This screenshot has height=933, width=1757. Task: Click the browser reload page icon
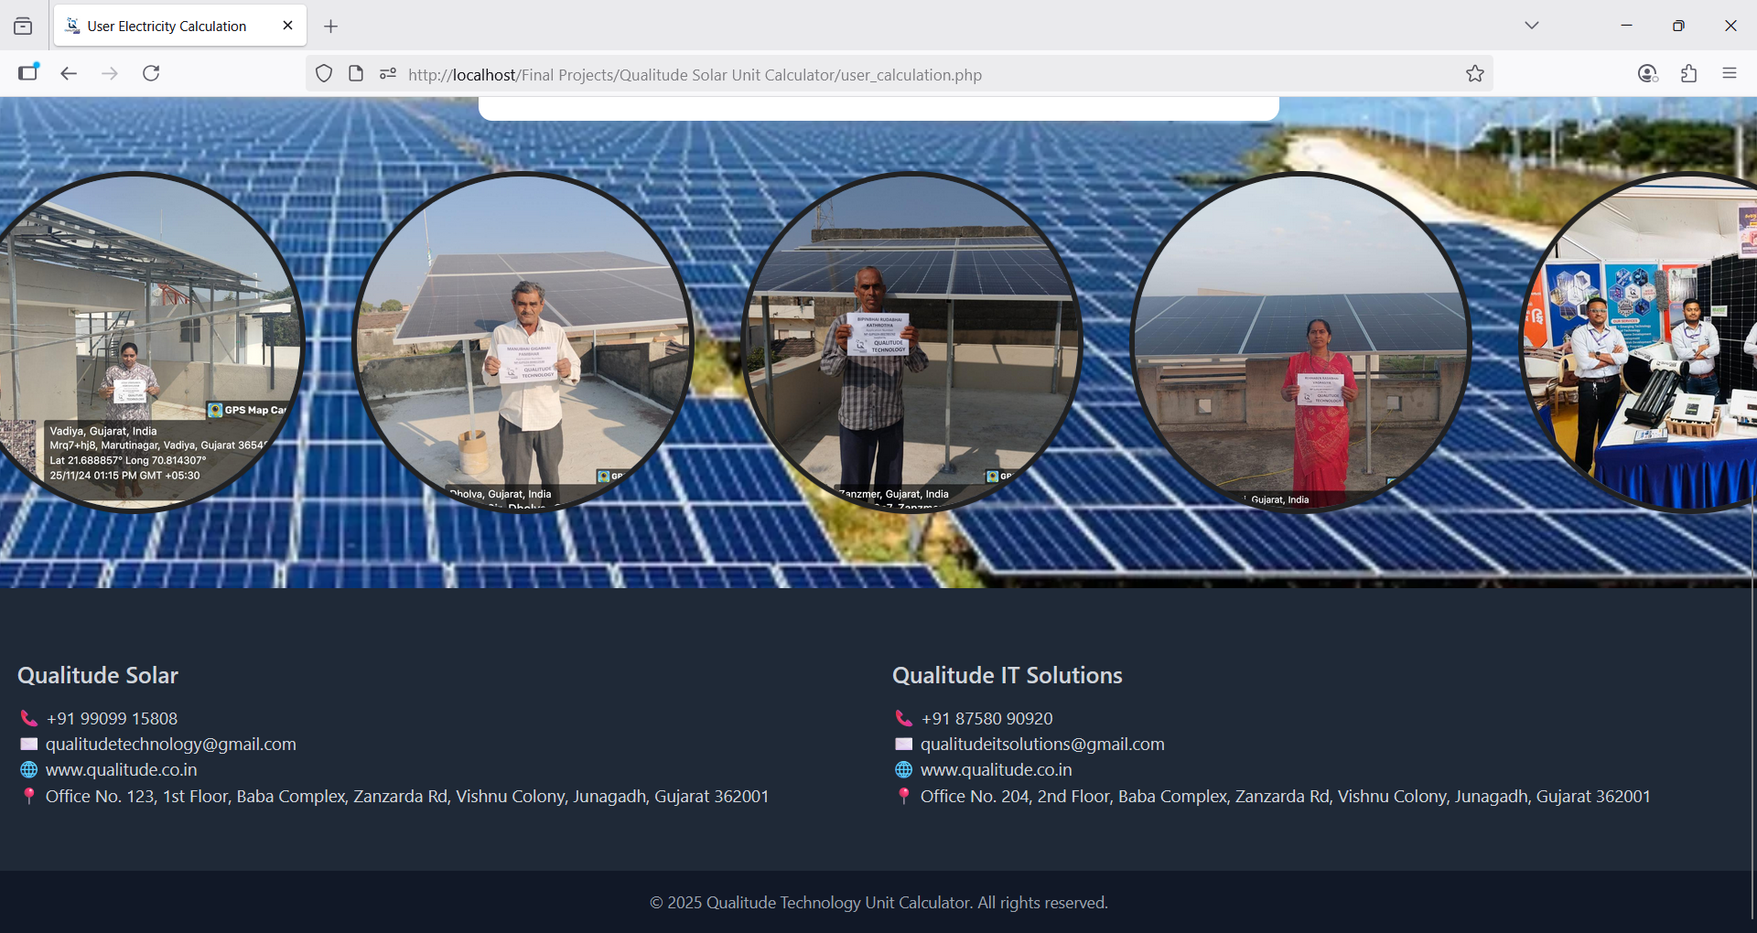point(151,73)
